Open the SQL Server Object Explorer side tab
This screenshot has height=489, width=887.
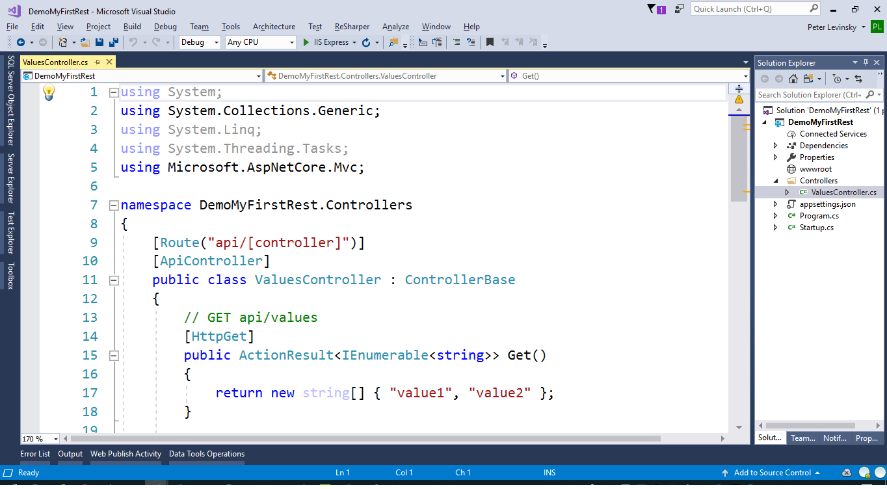tap(11, 100)
